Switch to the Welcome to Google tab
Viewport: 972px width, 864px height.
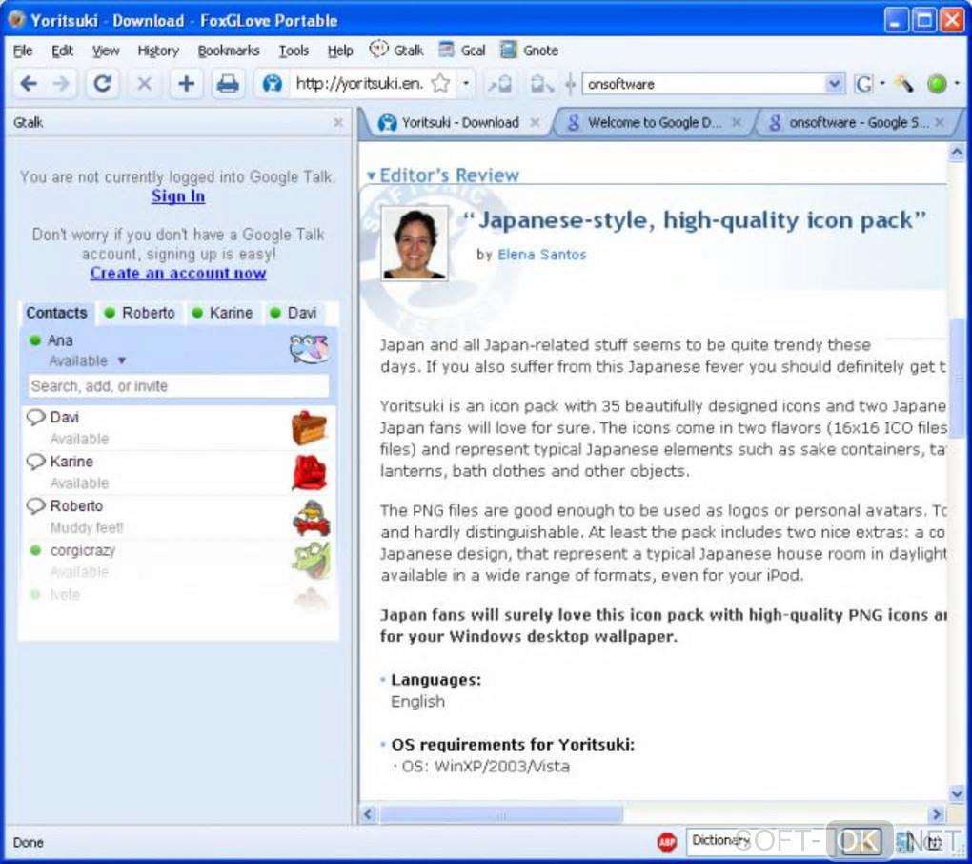click(x=652, y=122)
